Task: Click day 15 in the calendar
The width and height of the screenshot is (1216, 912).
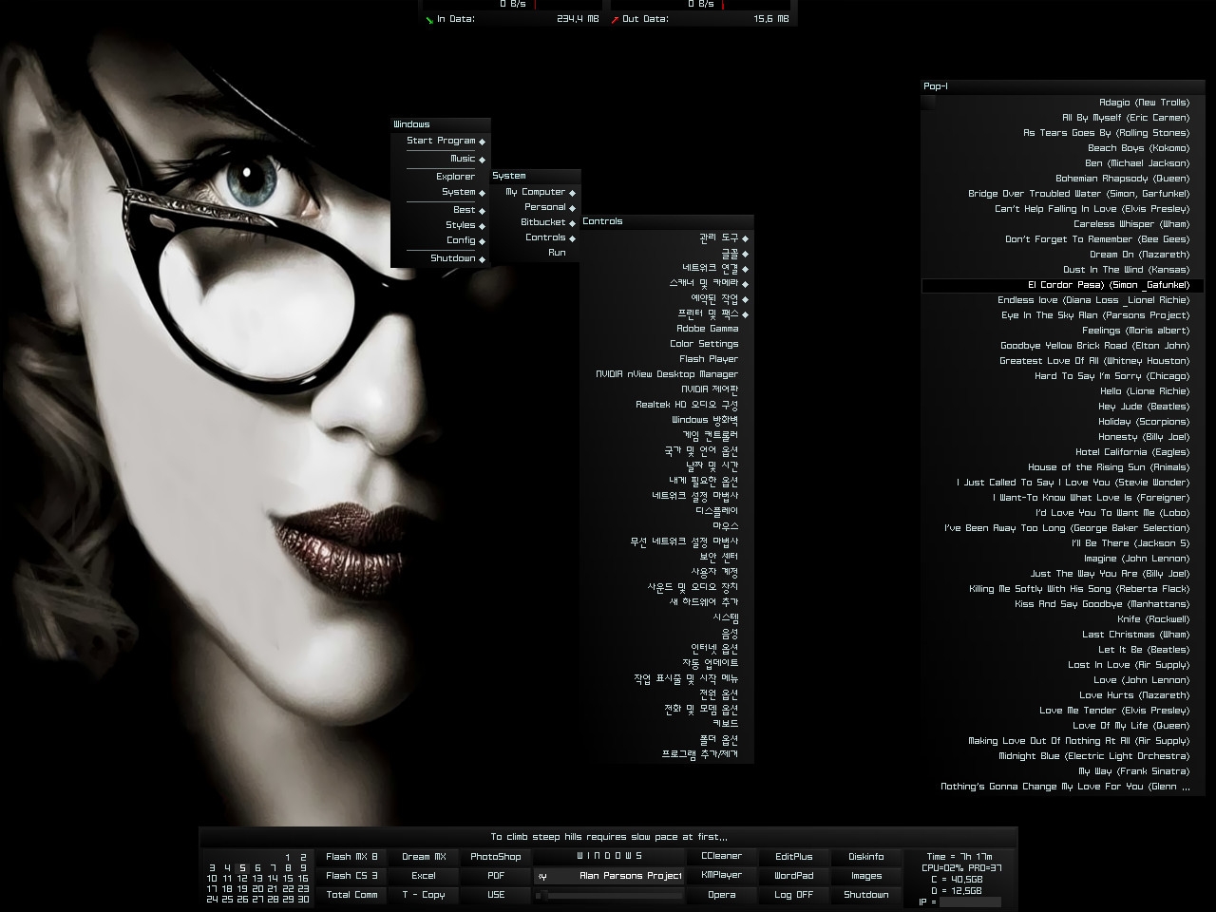Action: coord(288,879)
